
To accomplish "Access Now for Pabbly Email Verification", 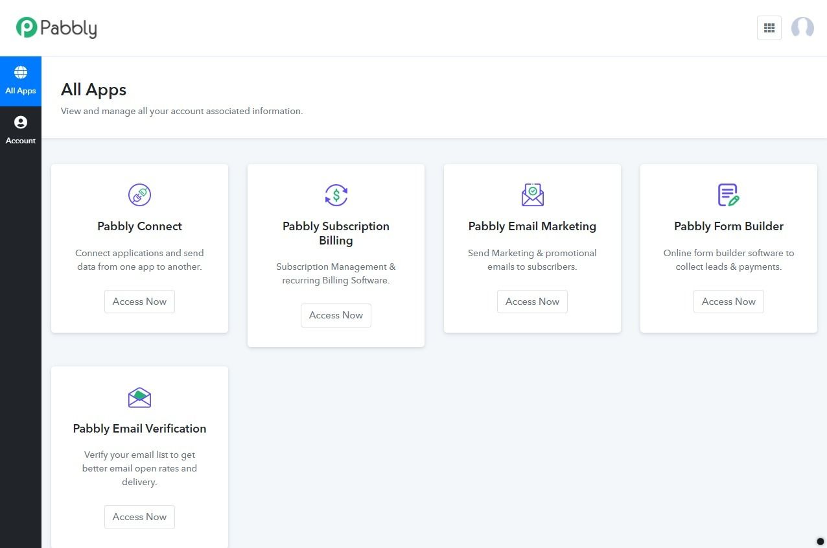I will pyautogui.click(x=139, y=517).
